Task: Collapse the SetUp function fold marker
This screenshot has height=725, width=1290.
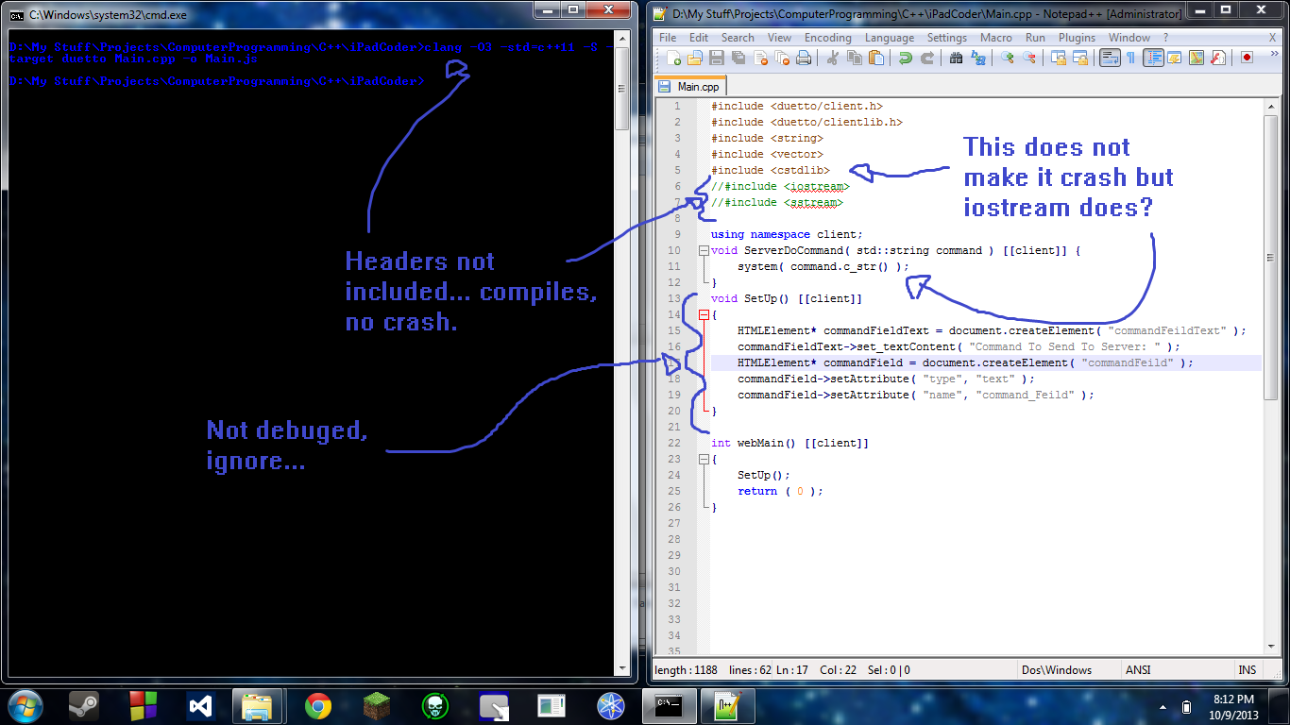Action: pyautogui.click(x=703, y=314)
